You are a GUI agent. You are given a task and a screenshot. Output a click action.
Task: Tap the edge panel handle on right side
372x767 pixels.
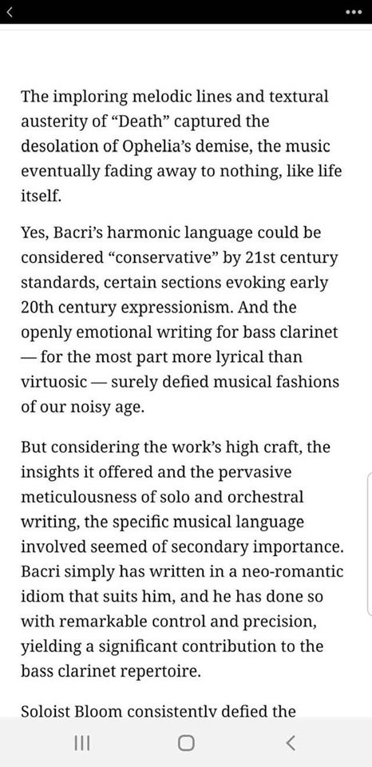pos(369,543)
